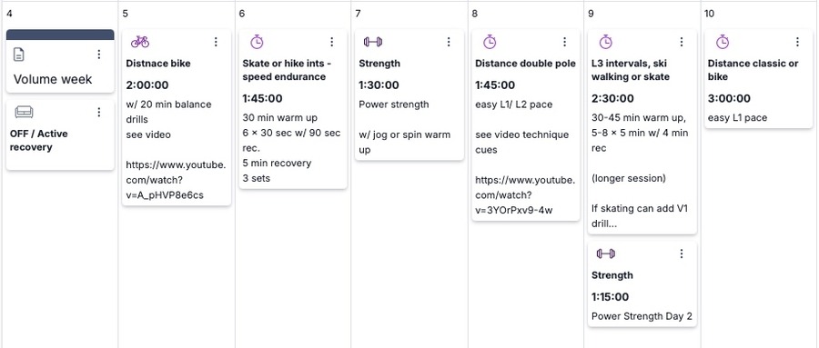Open the L3 intervals, ski walking or skate workout
The image size is (819, 348).
630,70
